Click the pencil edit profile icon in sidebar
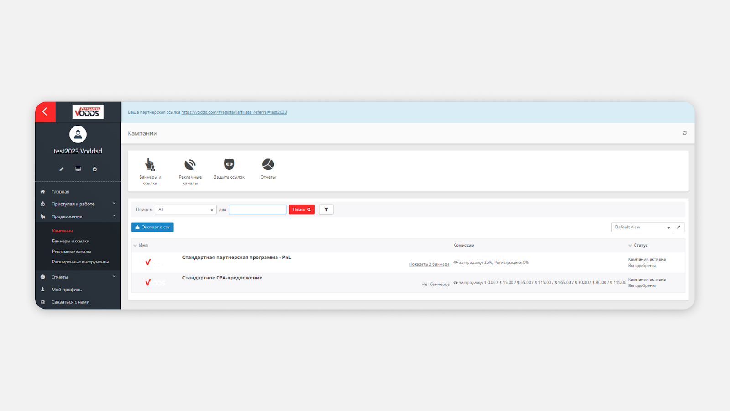 [62, 169]
